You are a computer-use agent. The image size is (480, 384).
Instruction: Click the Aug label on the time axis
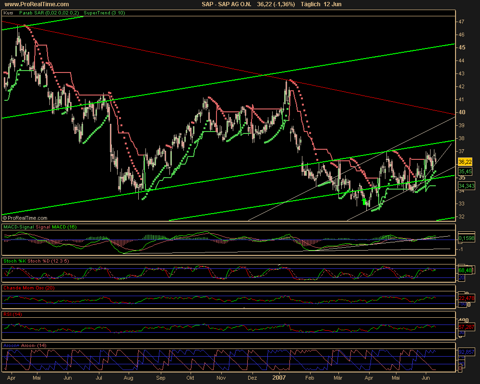[x=130, y=378]
